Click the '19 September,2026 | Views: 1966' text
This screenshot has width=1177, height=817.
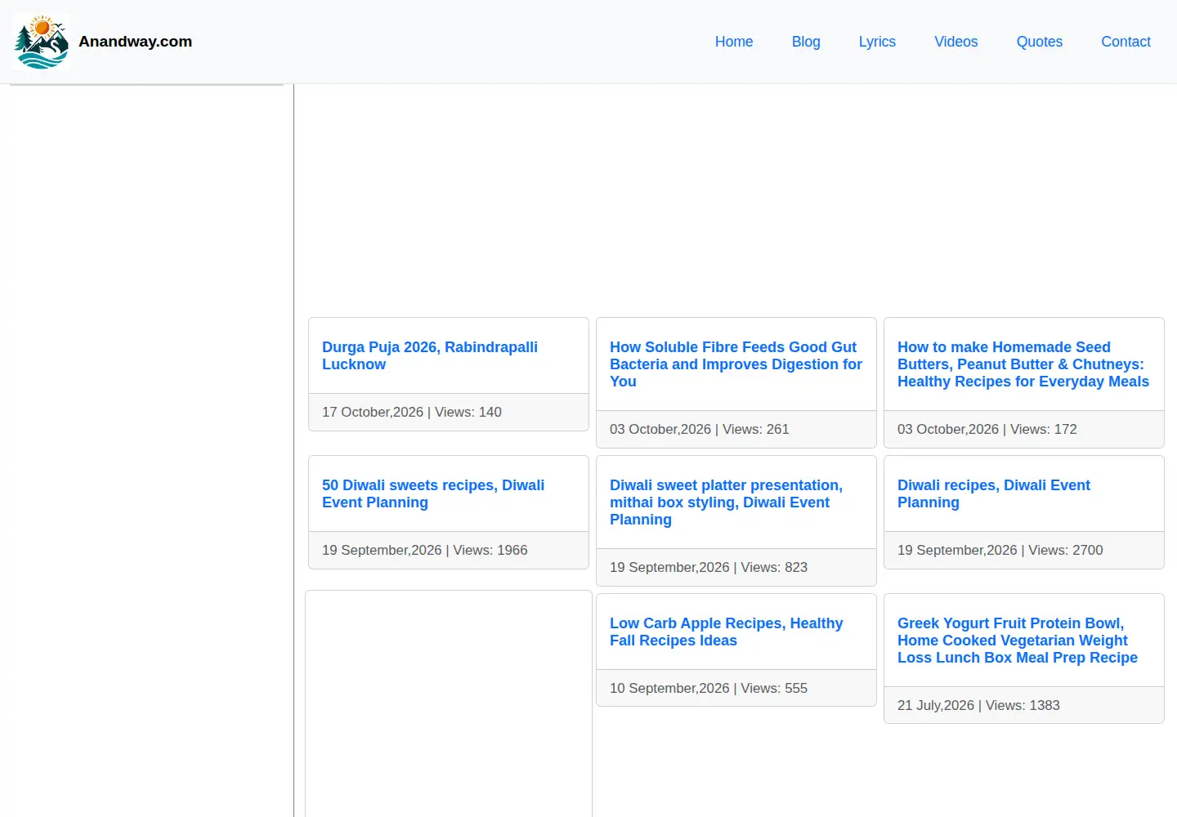(425, 551)
